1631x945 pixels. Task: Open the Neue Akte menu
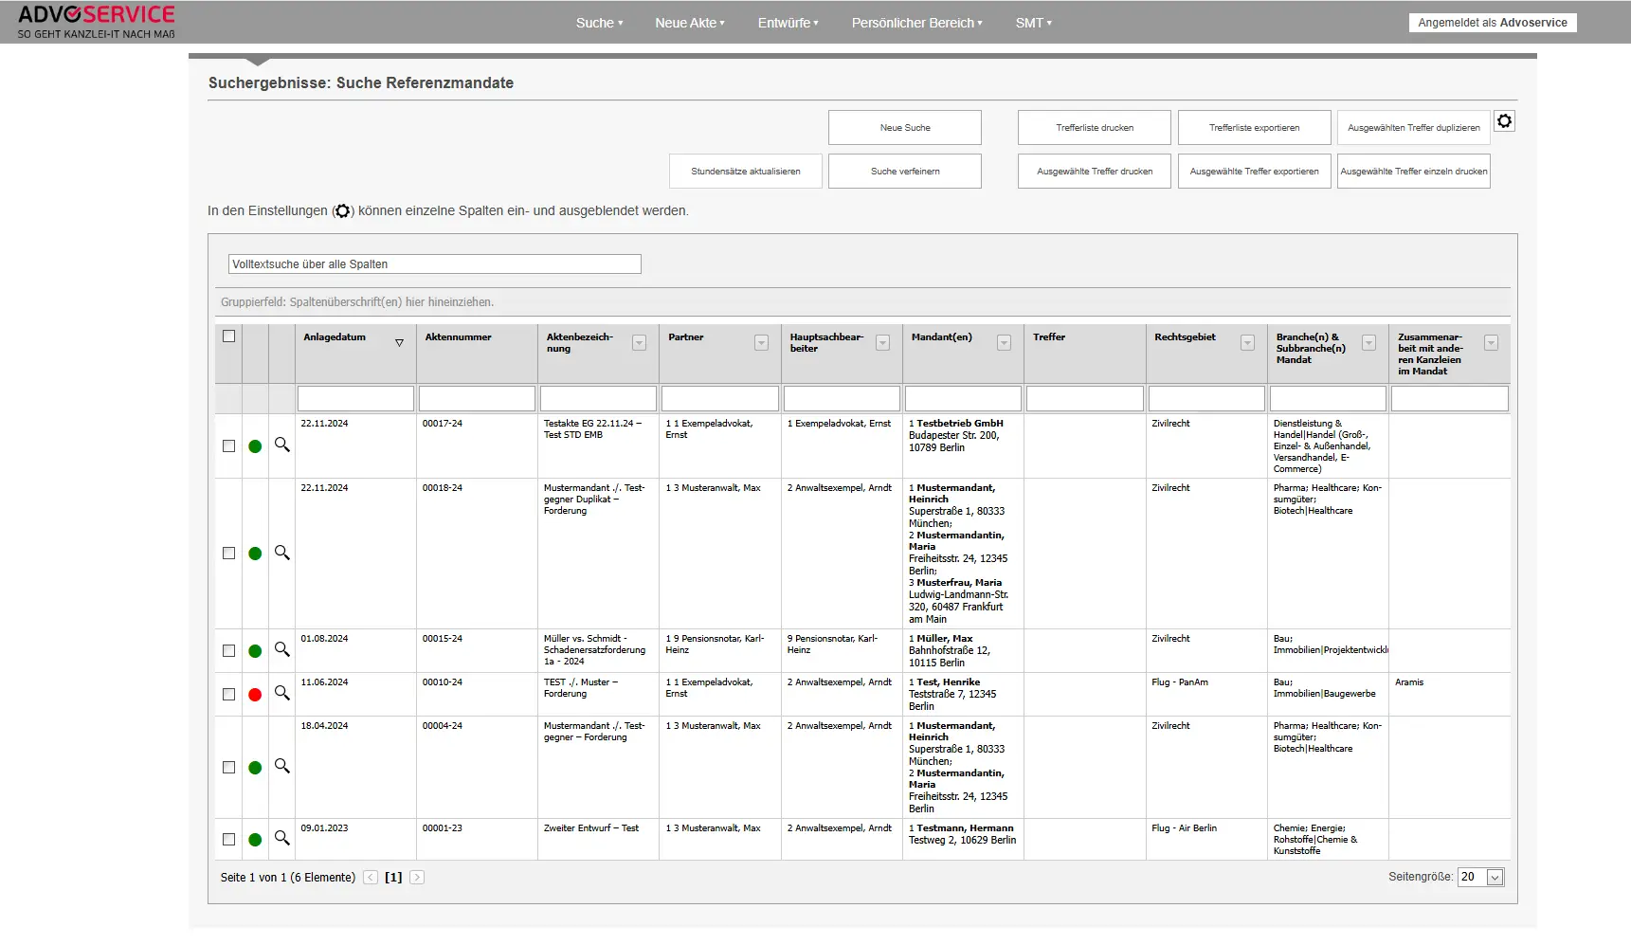[x=689, y=23]
